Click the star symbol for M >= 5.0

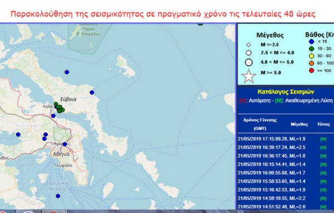249,76
